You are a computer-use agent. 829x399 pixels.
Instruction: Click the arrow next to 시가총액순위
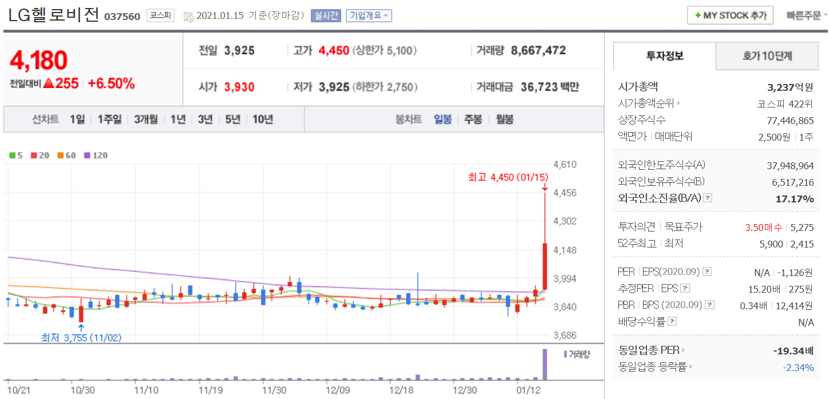click(x=679, y=104)
